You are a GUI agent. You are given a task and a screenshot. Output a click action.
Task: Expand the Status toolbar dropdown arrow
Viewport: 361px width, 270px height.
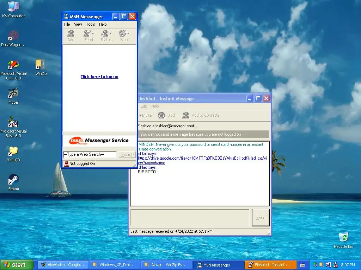[x=110, y=33]
